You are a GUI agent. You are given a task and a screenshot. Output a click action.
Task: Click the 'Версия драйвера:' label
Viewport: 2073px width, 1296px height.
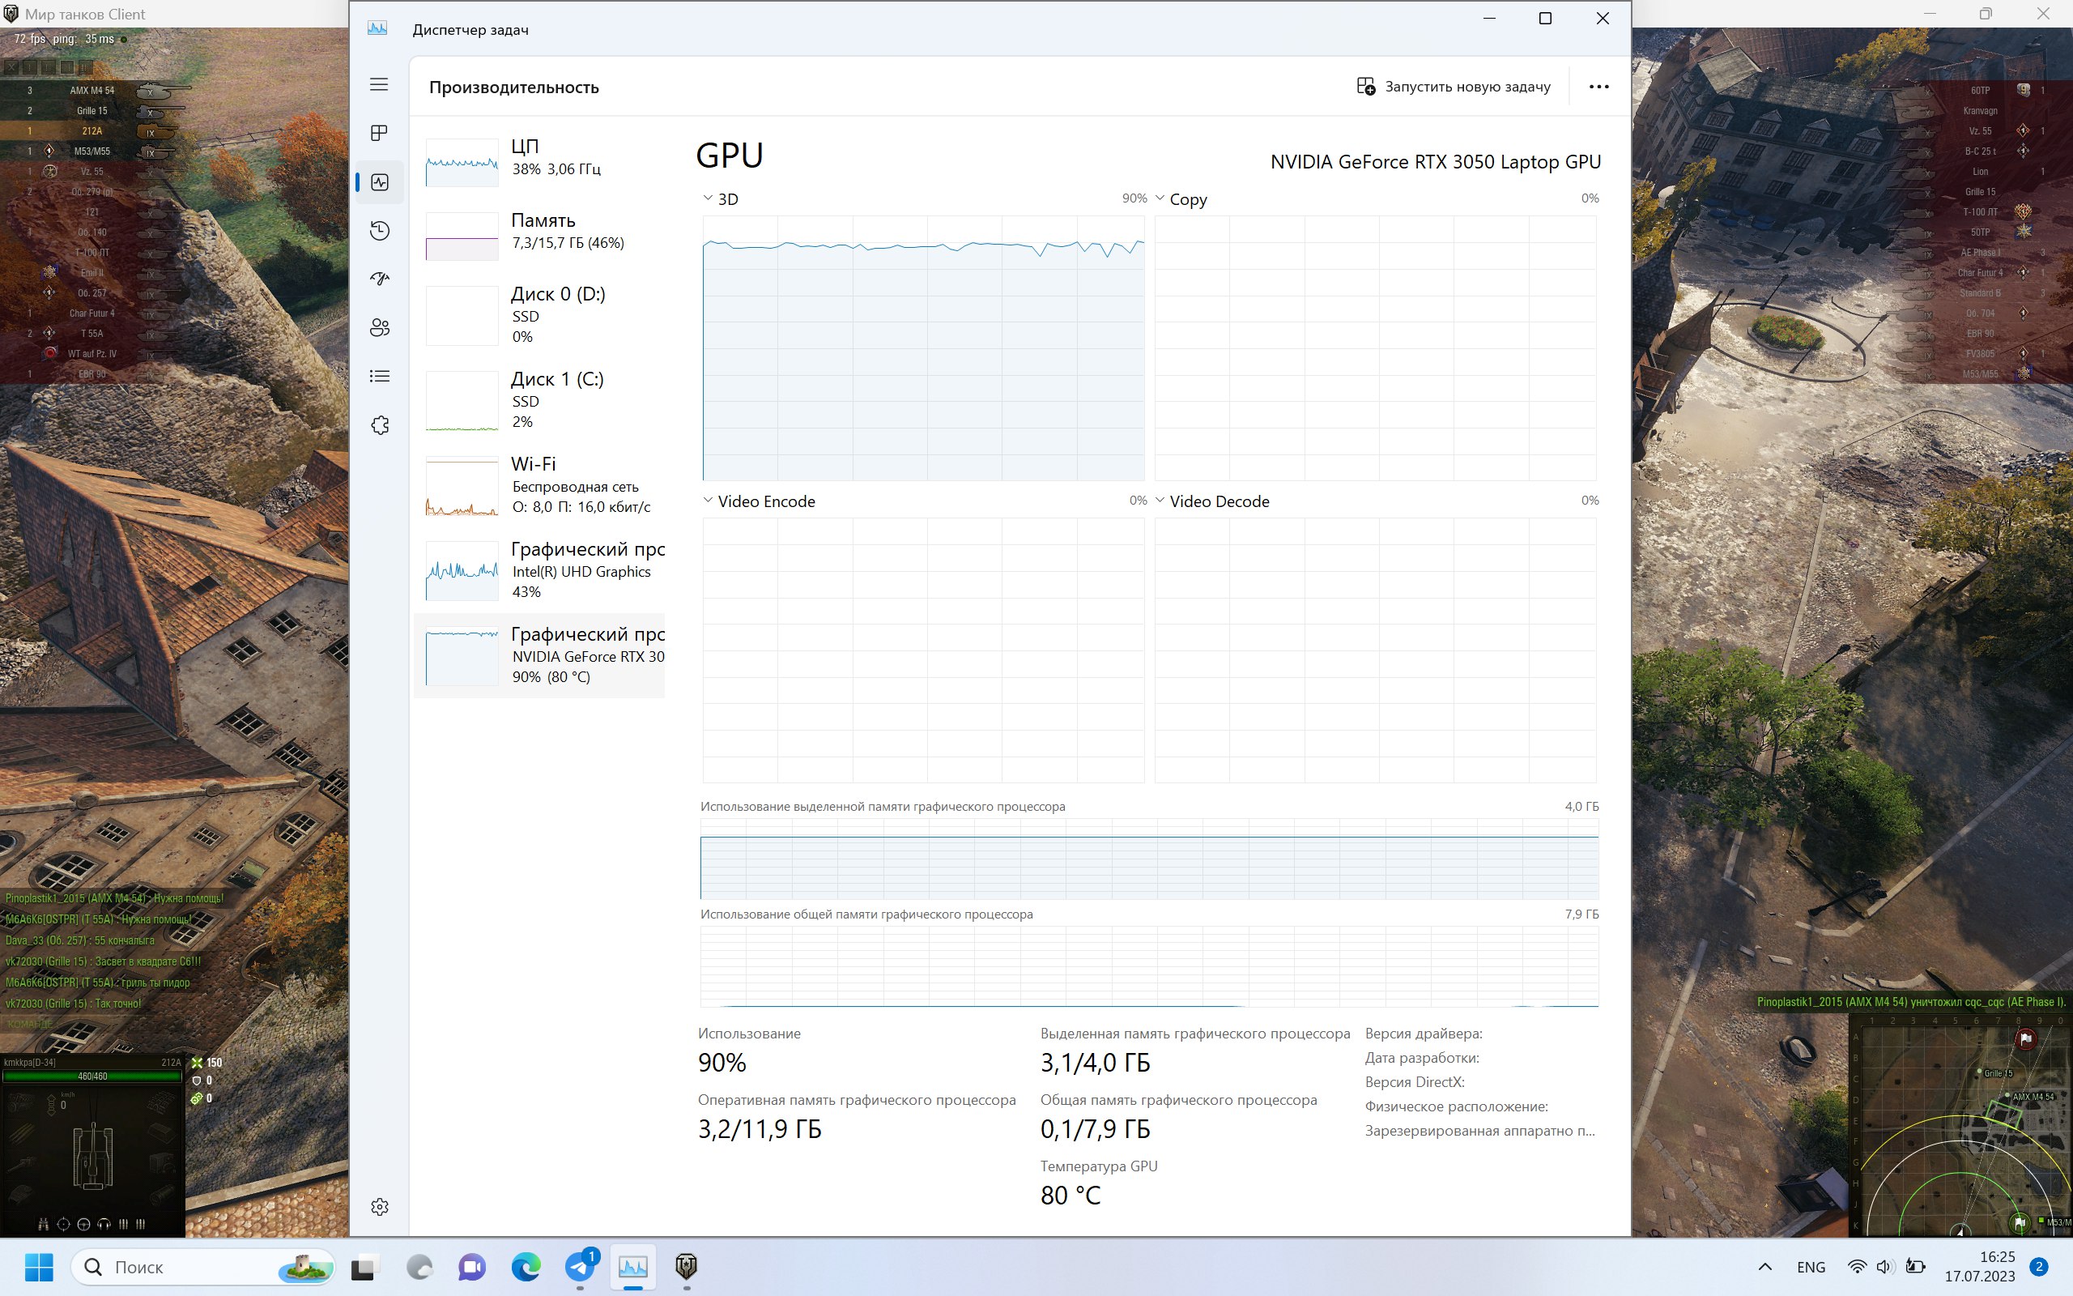(1423, 1034)
